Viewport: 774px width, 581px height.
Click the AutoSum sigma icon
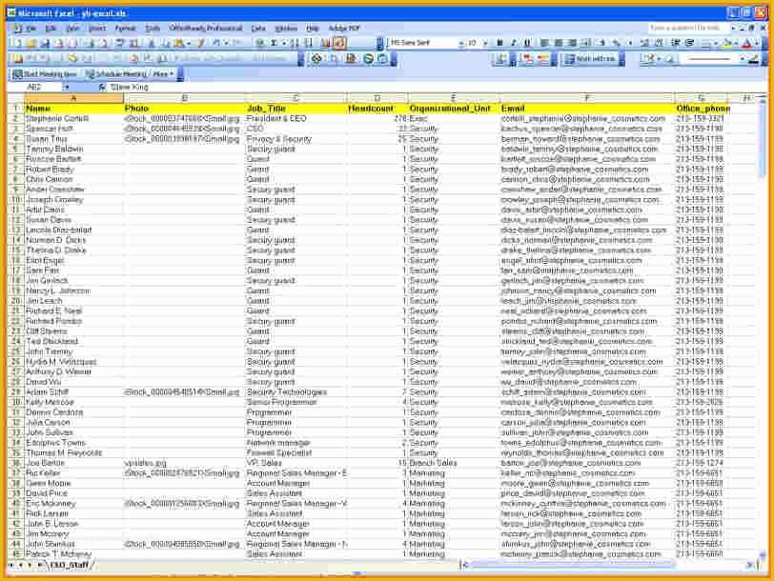click(x=273, y=44)
